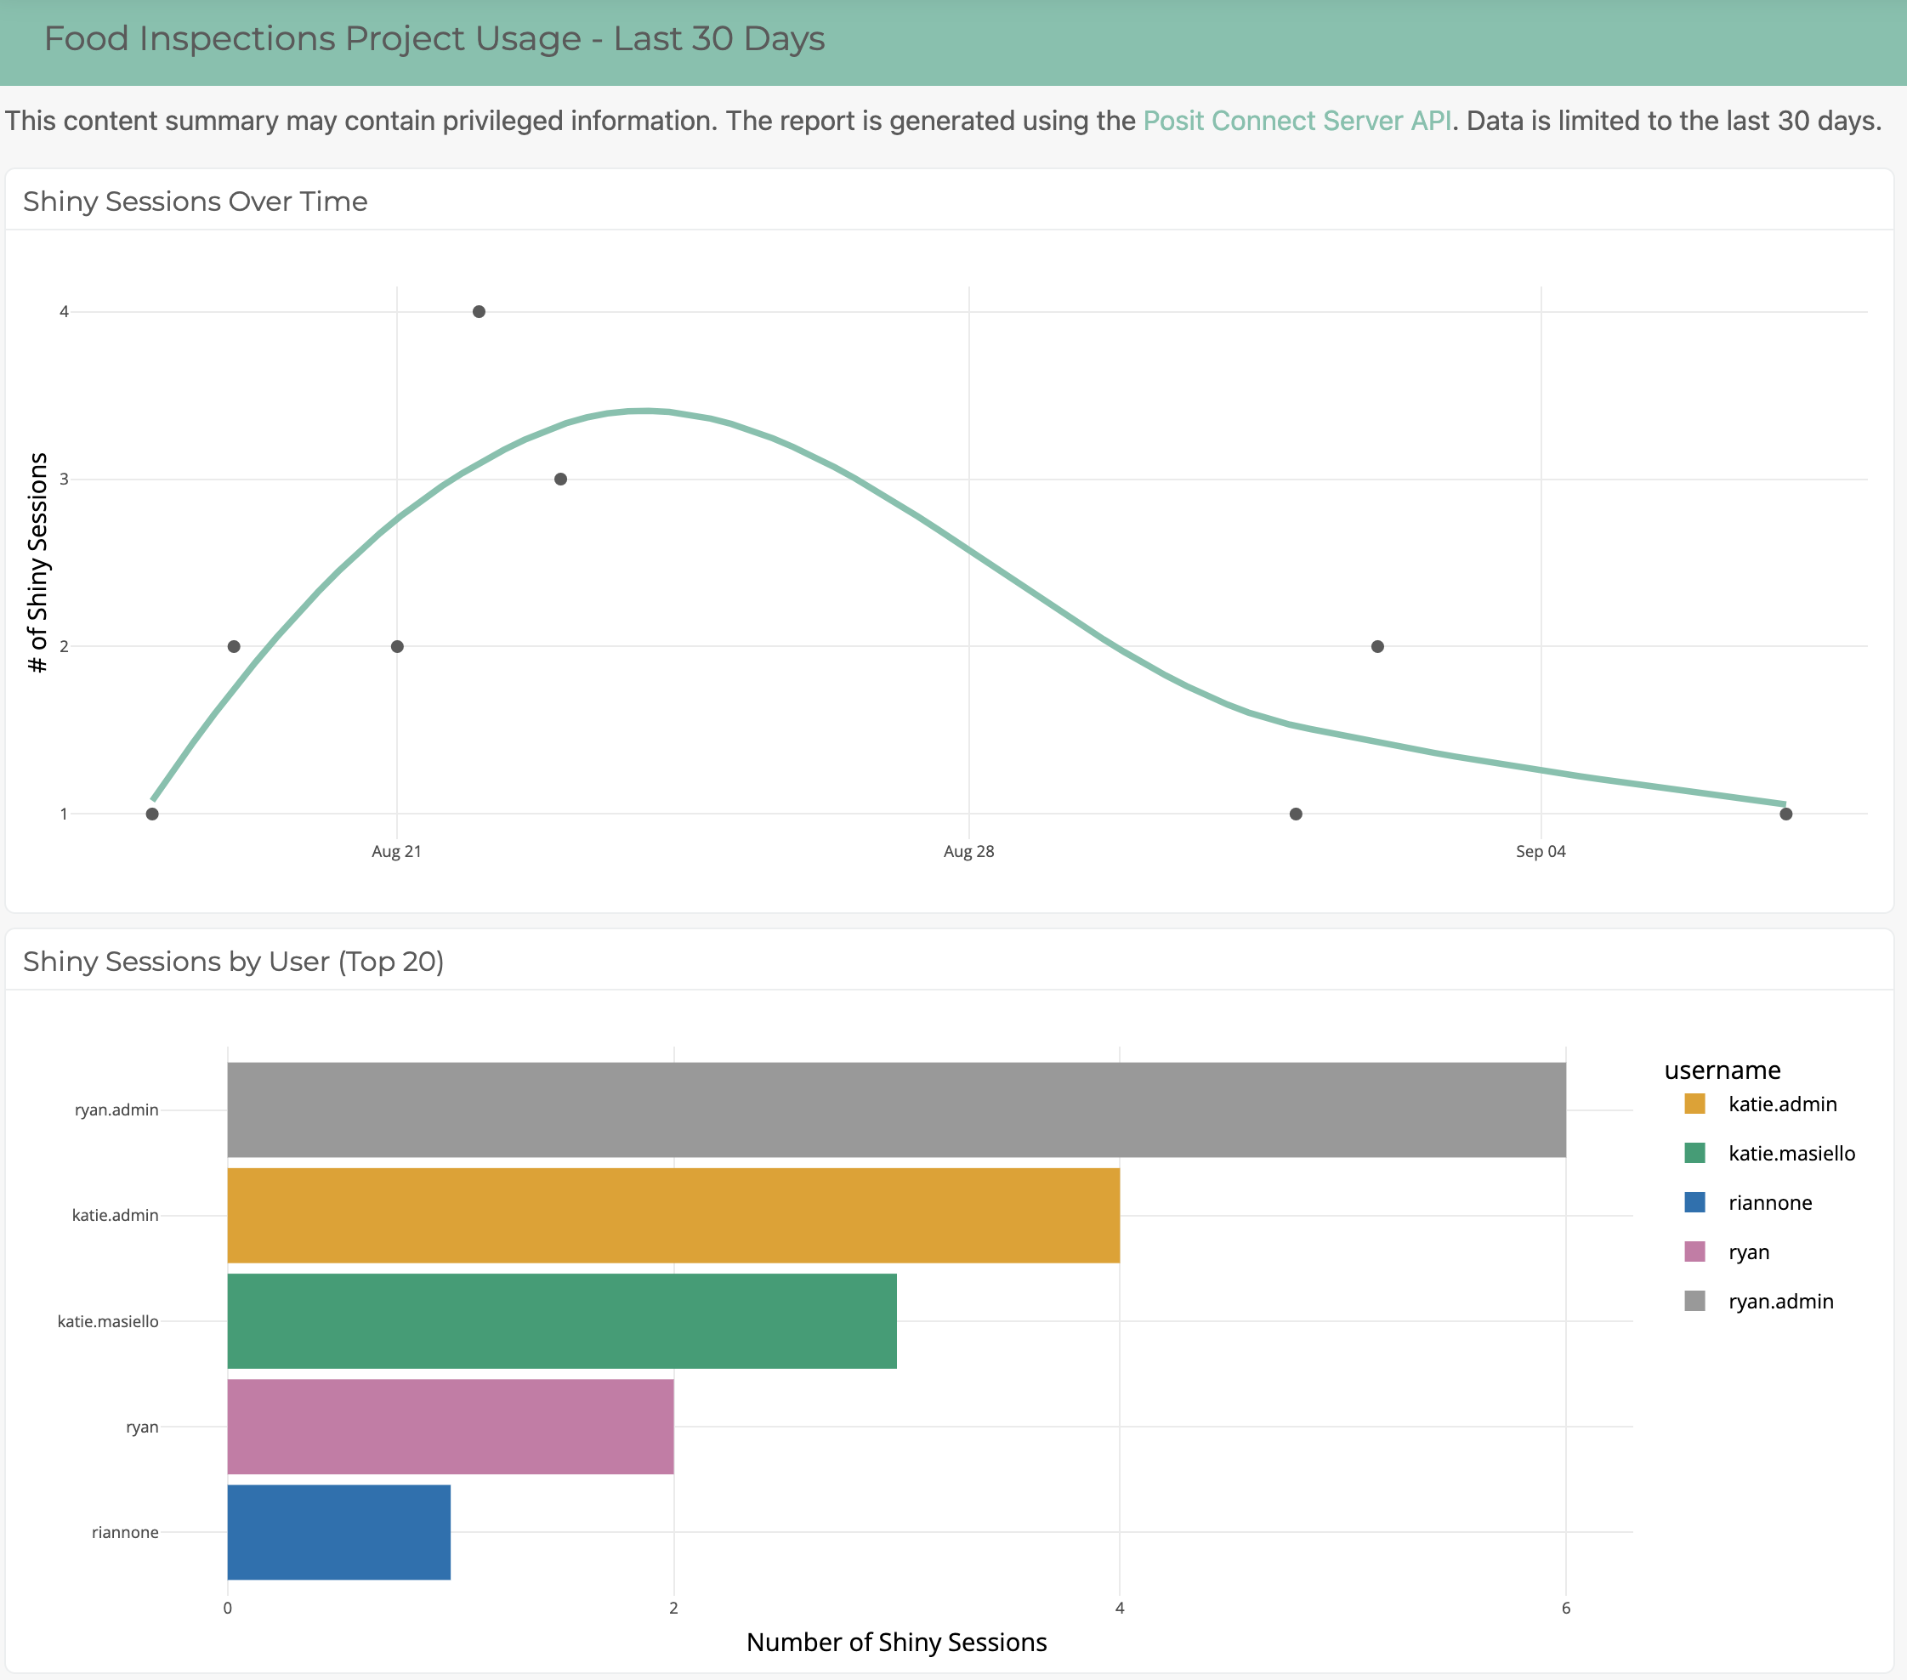Click the pink ryan bar

tap(450, 1427)
